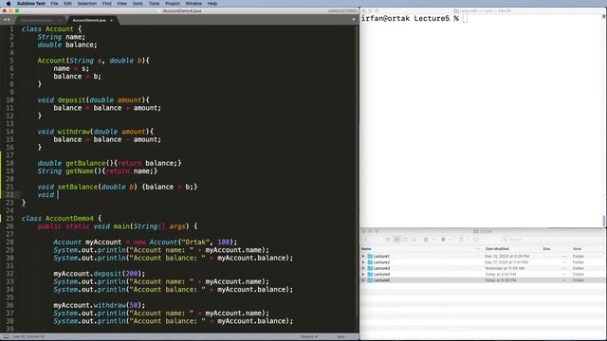Expand Lecture3 folder disclosure triangle
The width and height of the screenshot is (607, 341).
click(x=363, y=268)
